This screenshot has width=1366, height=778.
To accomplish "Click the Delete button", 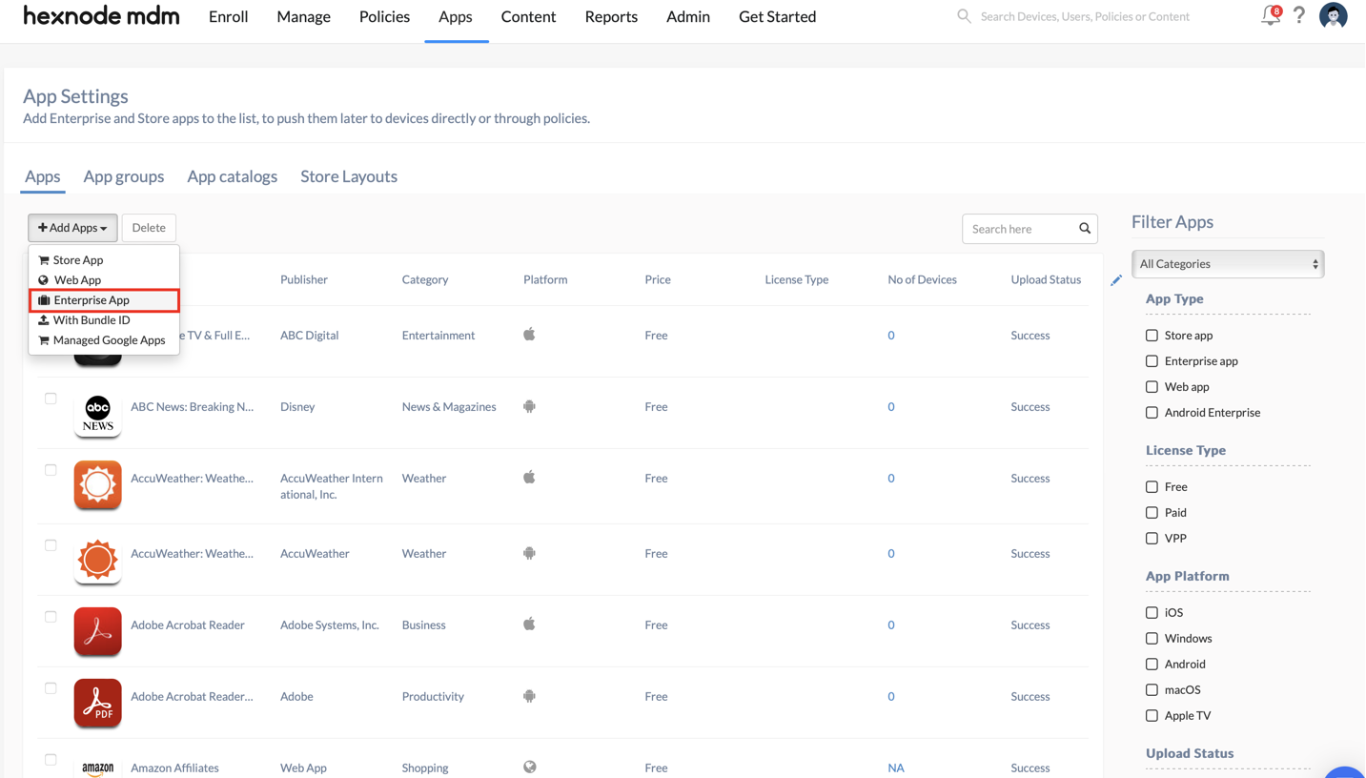I will click(149, 228).
